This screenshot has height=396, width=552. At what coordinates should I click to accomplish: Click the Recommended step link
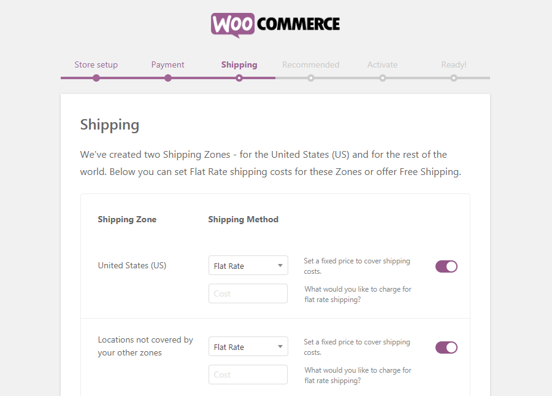pos(310,64)
